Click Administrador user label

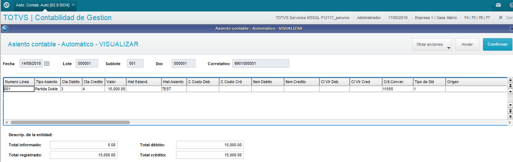coord(369,18)
